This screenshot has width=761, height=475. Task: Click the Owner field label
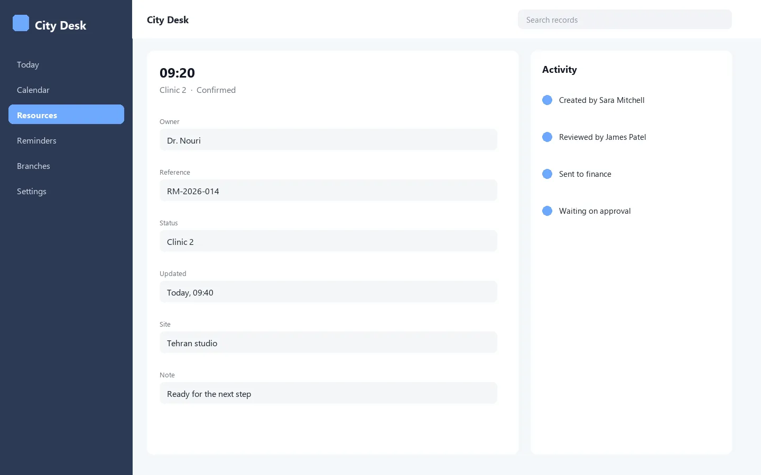pos(169,122)
